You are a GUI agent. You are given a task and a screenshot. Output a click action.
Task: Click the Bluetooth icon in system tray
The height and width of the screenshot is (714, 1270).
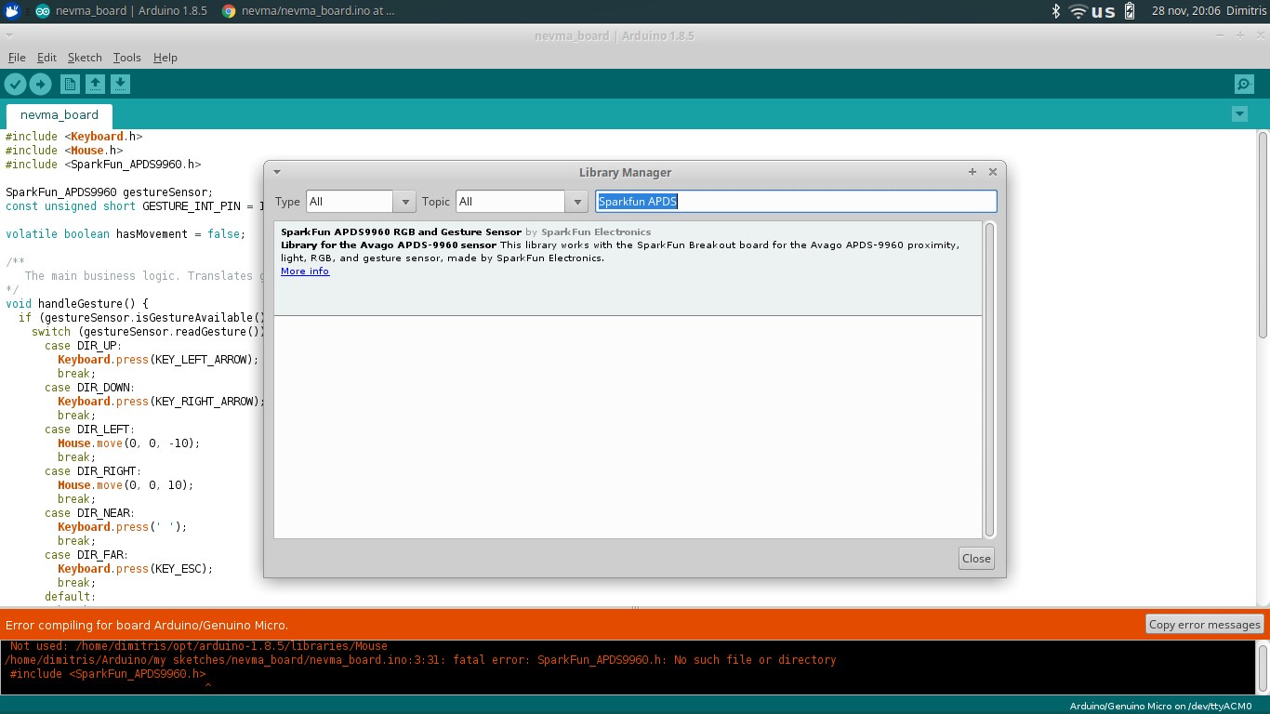pyautogui.click(x=1055, y=11)
